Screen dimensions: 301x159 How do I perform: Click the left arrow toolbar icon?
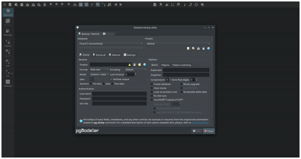[x=116, y=5]
